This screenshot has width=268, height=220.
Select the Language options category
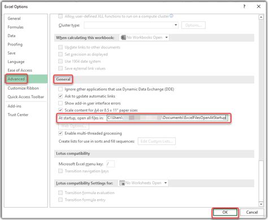point(16,61)
